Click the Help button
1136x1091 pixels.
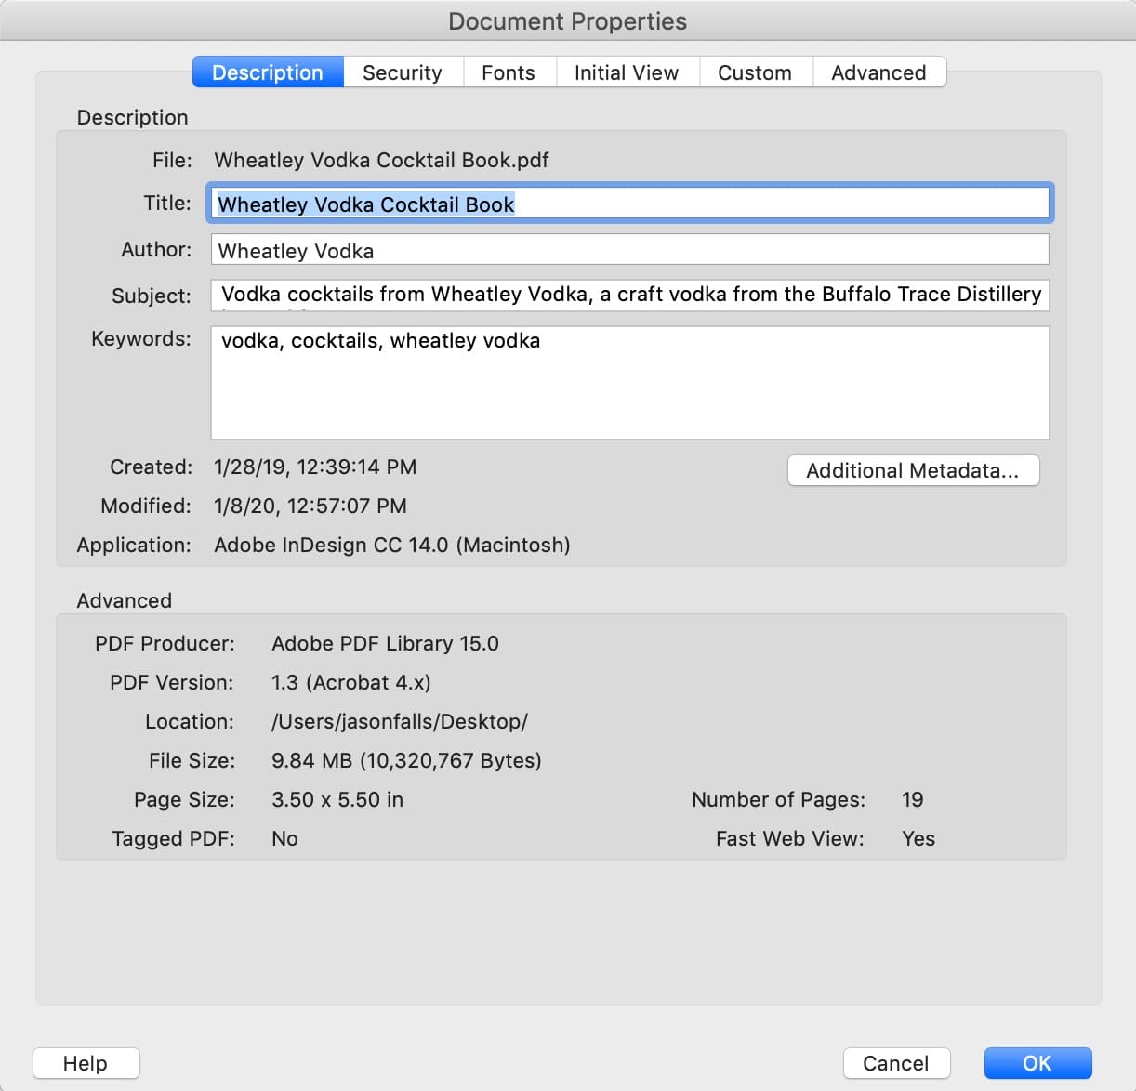(x=86, y=1063)
